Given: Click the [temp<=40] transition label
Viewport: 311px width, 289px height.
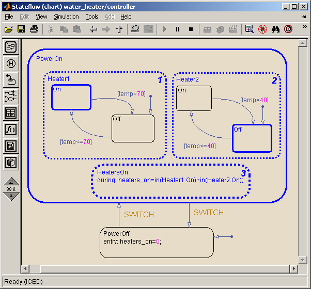Looking at the screenshot, I should 200,146.
